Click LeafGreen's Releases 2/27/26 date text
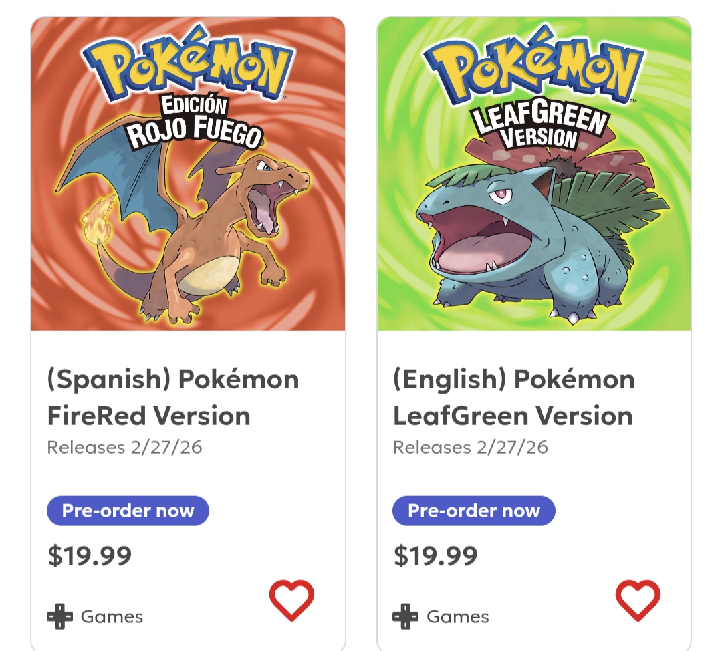 [470, 447]
